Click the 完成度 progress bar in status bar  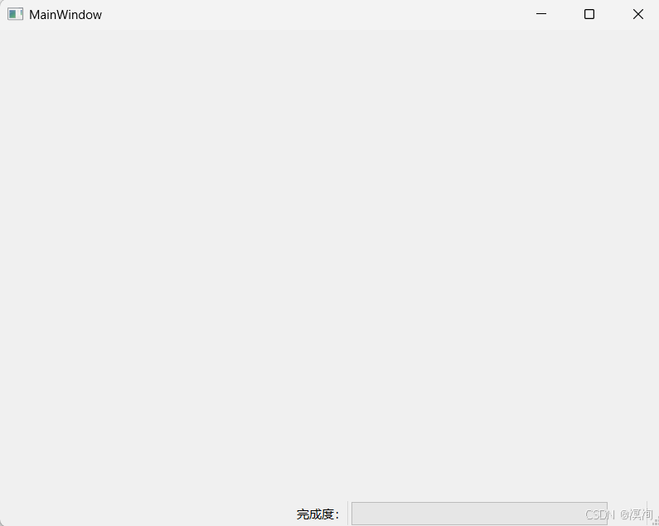[x=479, y=514]
